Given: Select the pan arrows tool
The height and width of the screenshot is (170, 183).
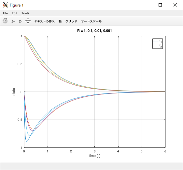Looking at the screenshot, I should pyautogui.click(x=28, y=21).
